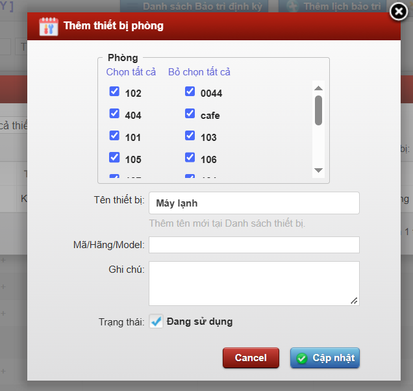Click room label 404
Viewport: 413px width, 391px height.
[x=133, y=116]
